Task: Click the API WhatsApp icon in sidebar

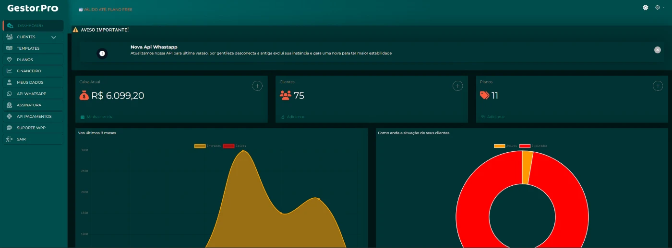Action: point(9,94)
